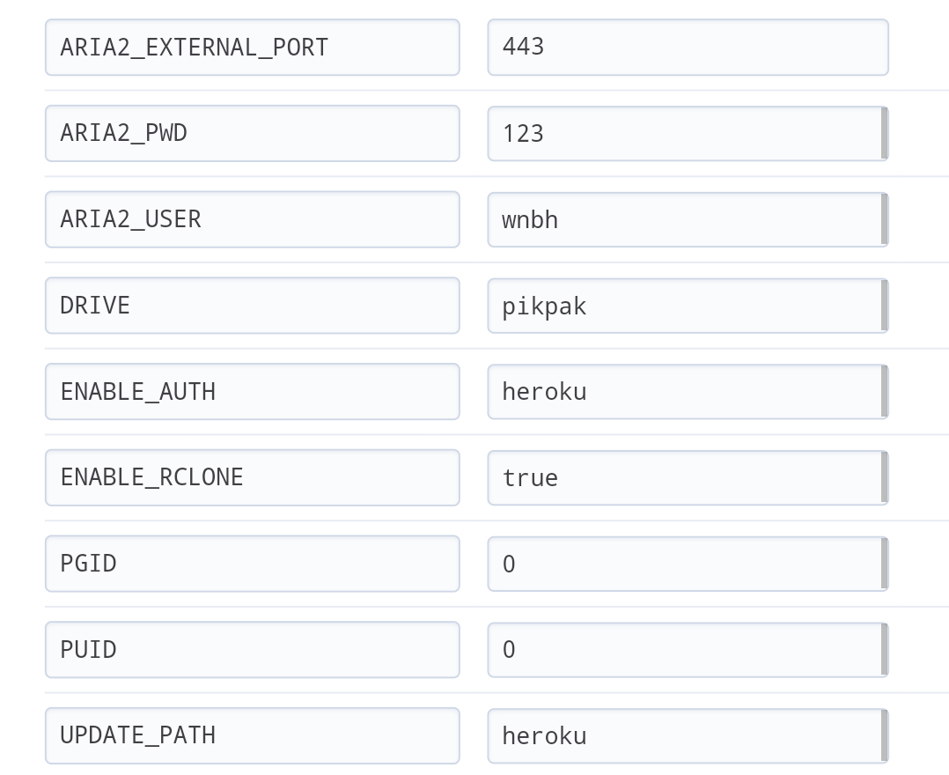
Task: Select the port value field containing 443
Action: [x=687, y=48]
